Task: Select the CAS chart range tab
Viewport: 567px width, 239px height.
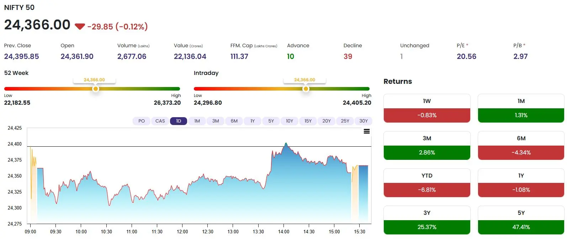Action: (x=160, y=121)
